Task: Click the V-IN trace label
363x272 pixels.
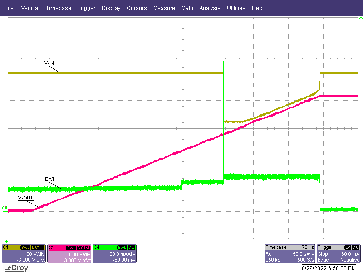Action: click(49, 64)
